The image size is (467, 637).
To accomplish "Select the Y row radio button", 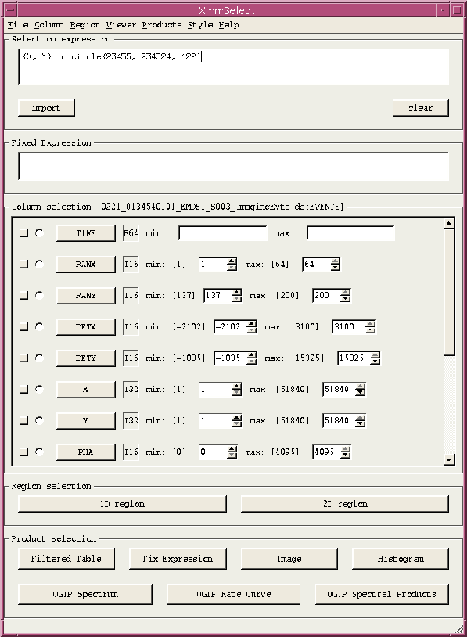I will [x=39, y=420].
